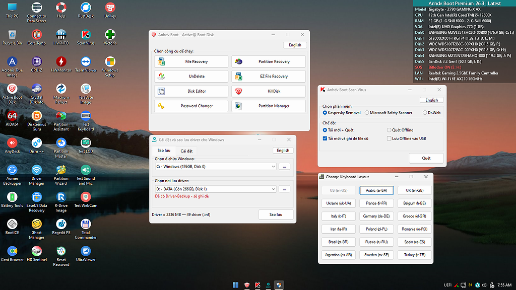Viewport: 516px width, 290px height.
Task: Run the File Recovery tool
Action: [x=191, y=61]
